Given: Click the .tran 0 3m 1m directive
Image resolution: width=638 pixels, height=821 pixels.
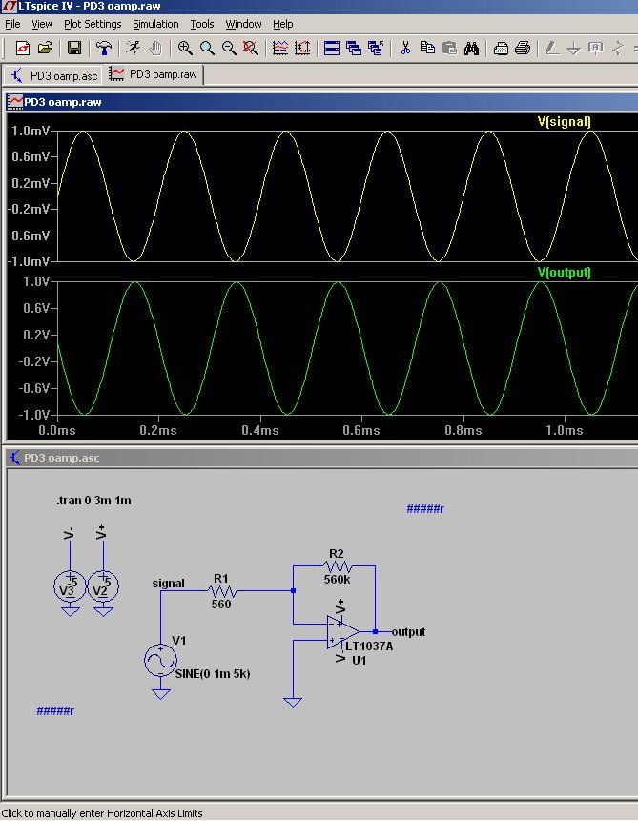Looking at the screenshot, I should [93, 501].
